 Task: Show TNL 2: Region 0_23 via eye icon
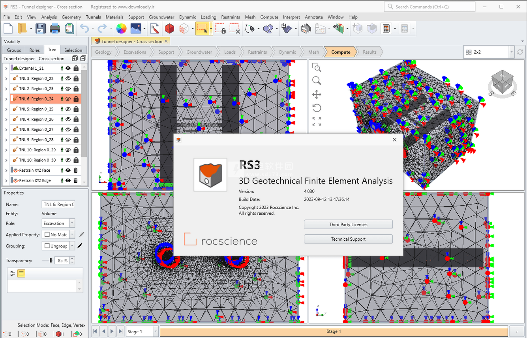[68, 89]
